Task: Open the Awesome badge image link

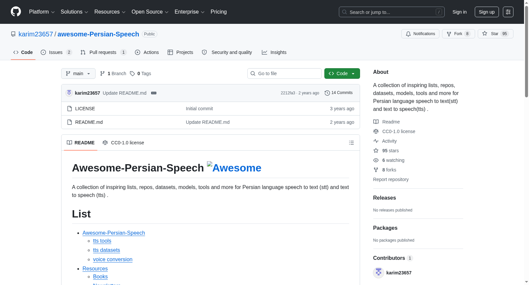Action: [234, 167]
